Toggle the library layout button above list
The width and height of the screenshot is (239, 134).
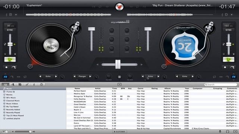pos(119,84)
